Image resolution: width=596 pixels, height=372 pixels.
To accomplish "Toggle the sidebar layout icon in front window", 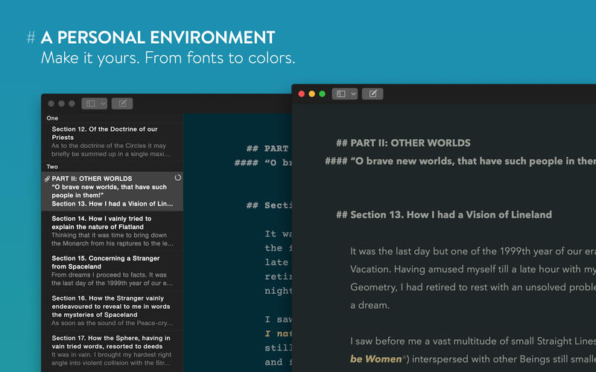I will coord(340,94).
